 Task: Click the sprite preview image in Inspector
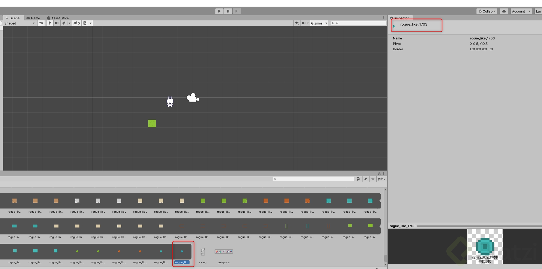coord(485,246)
